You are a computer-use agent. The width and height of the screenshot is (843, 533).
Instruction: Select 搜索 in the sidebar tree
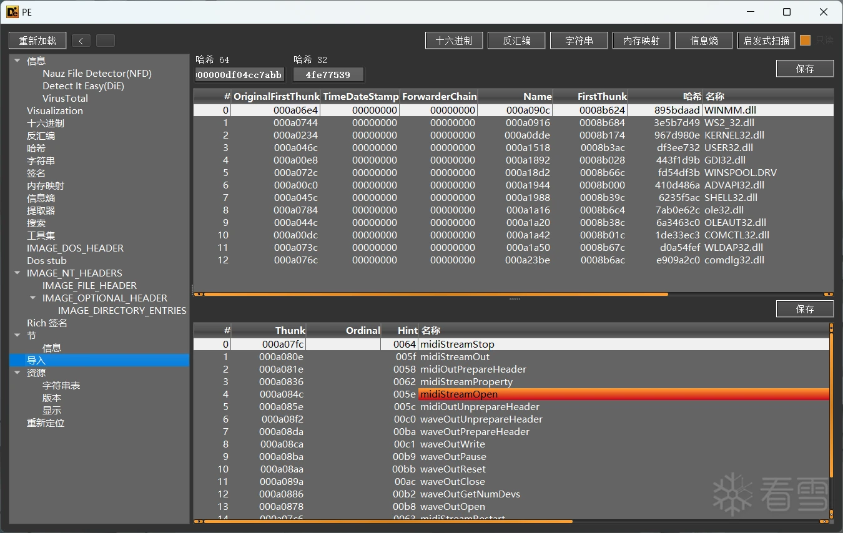pos(36,223)
